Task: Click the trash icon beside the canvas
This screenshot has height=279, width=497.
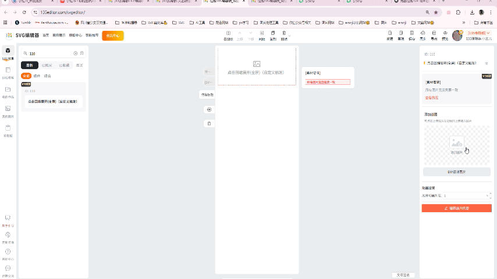Action: [x=209, y=123]
